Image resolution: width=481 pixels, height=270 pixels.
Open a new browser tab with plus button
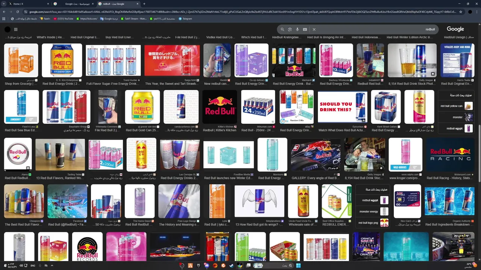point(144,4)
